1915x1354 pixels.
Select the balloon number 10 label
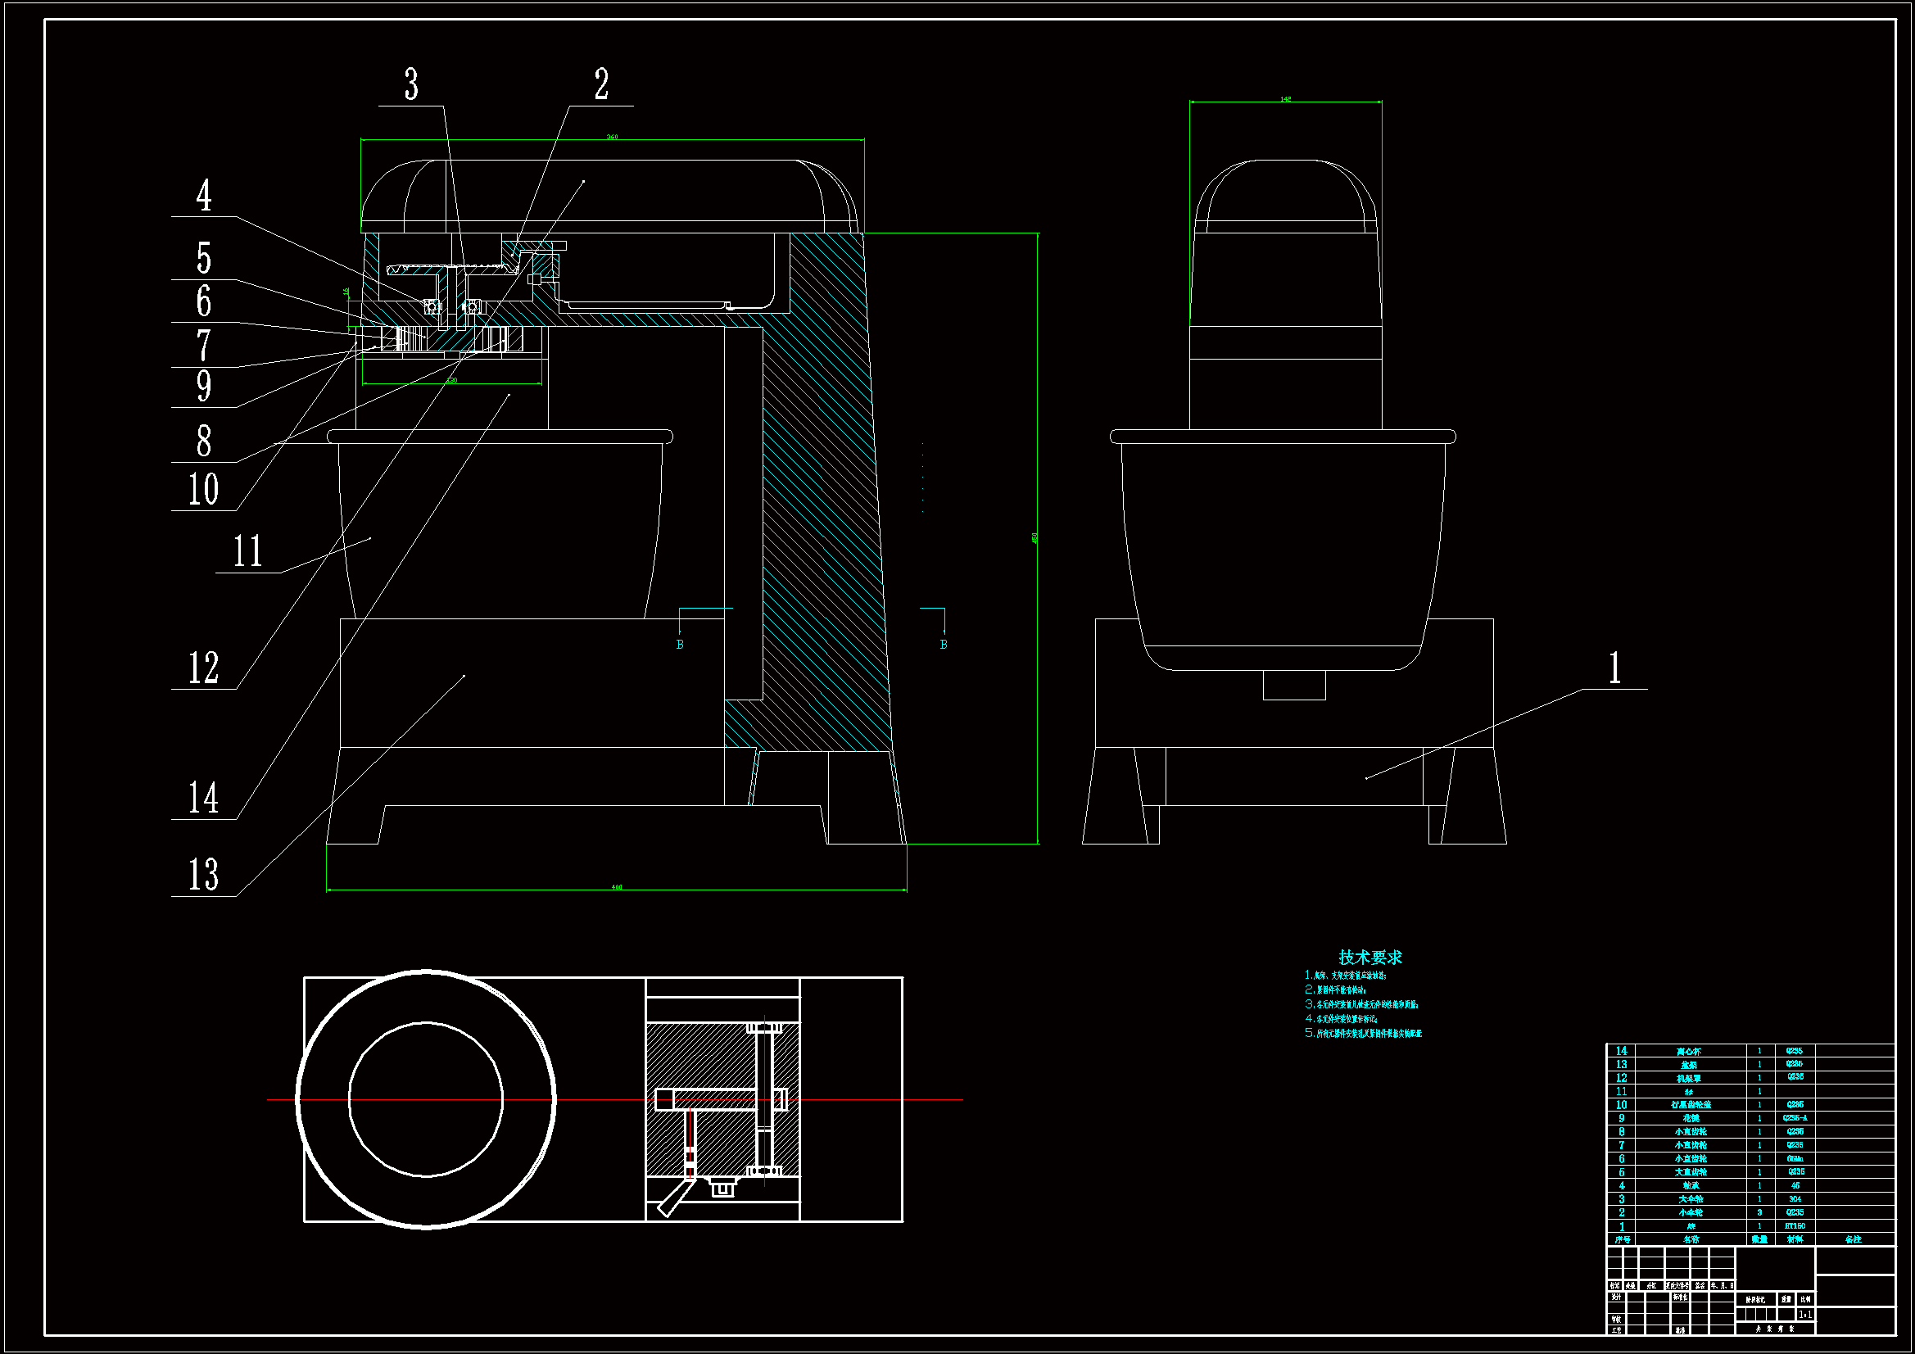click(x=204, y=490)
